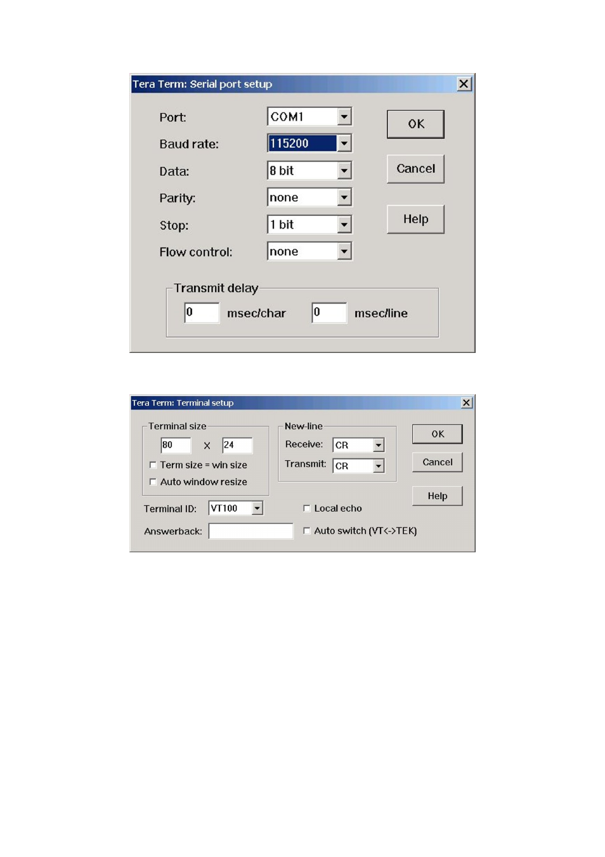This screenshot has width=605, height=857.
Task: Expand the Parity dropdown
Action: click(344, 197)
